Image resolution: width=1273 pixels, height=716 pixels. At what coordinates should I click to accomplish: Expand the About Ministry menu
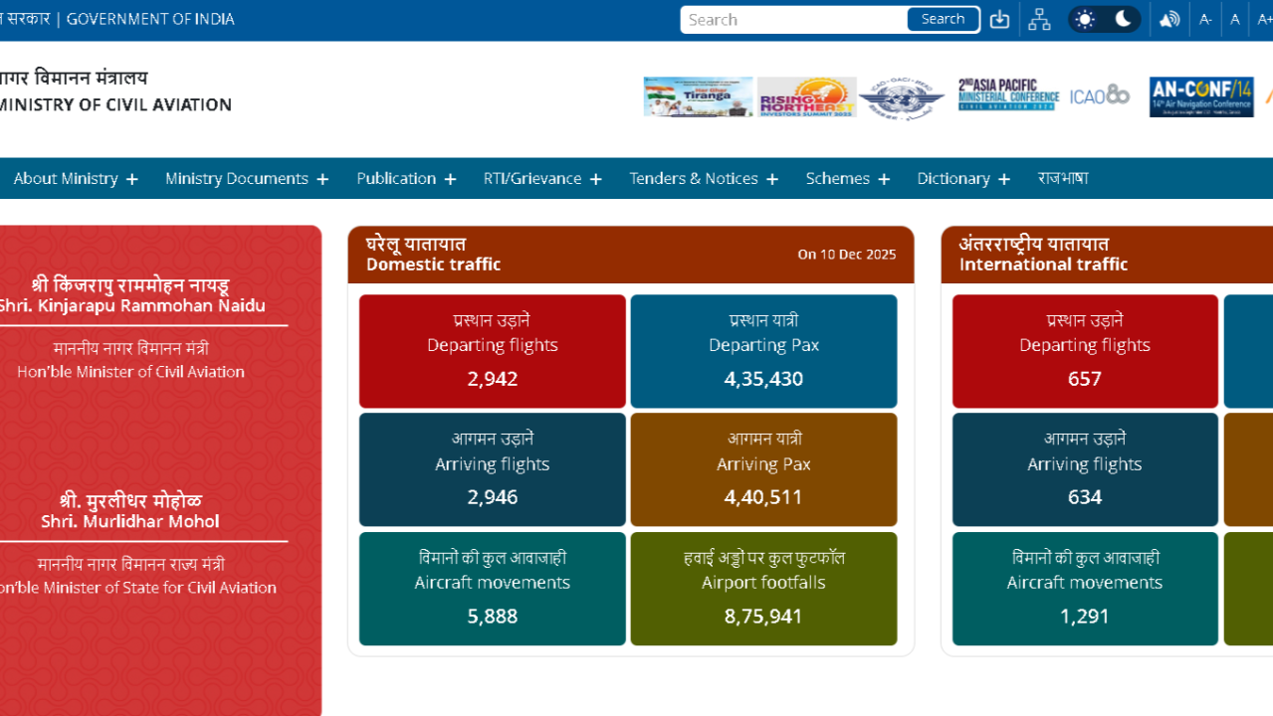click(76, 179)
